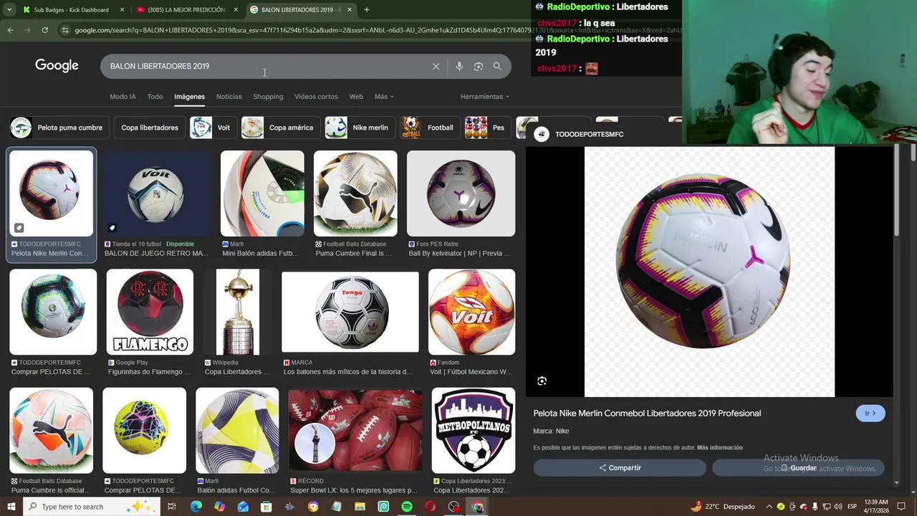Open the Más información copyright link
This screenshot has width=917, height=516.
(720, 448)
